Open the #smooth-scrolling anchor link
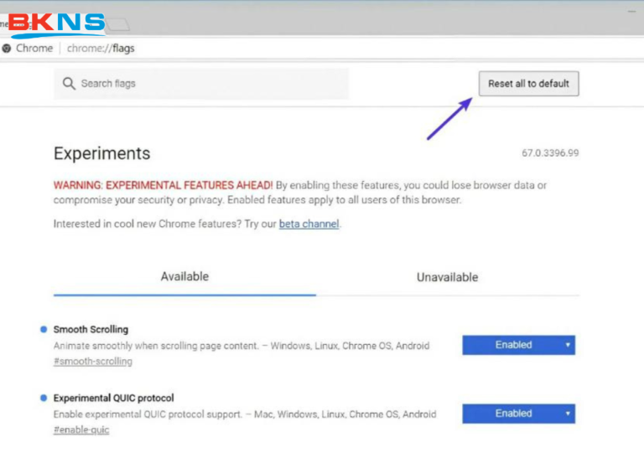Image resolution: width=644 pixels, height=458 pixels. click(x=92, y=362)
